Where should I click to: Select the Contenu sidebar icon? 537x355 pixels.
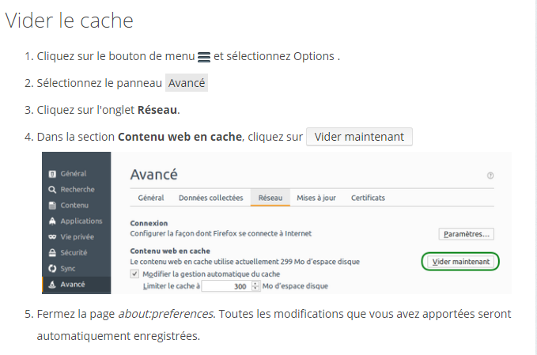pyautogui.click(x=52, y=206)
